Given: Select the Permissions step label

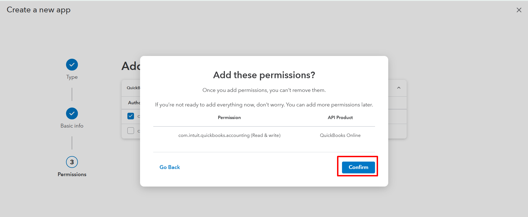Looking at the screenshot, I should [72, 174].
